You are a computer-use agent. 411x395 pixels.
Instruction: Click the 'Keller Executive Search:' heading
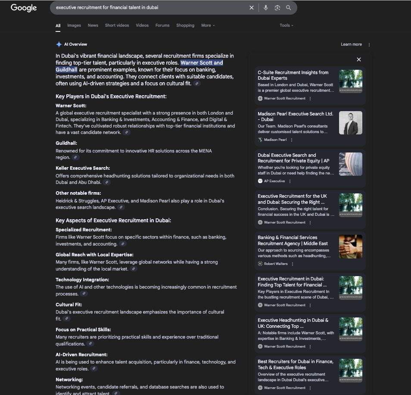click(x=83, y=168)
